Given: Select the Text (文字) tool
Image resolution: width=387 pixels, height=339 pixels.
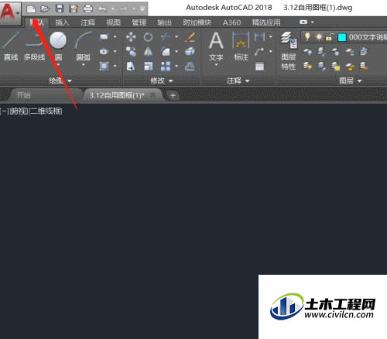Looking at the screenshot, I should click(x=216, y=47).
